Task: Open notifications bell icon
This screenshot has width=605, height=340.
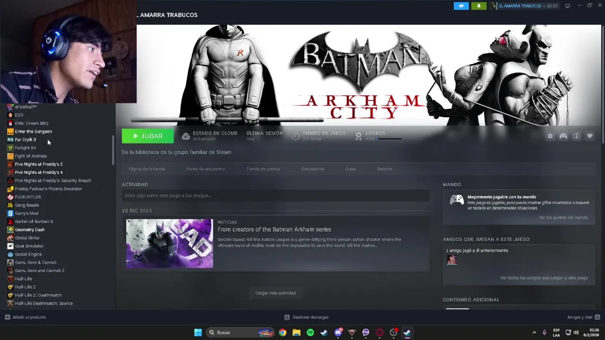Action: (479, 6)
